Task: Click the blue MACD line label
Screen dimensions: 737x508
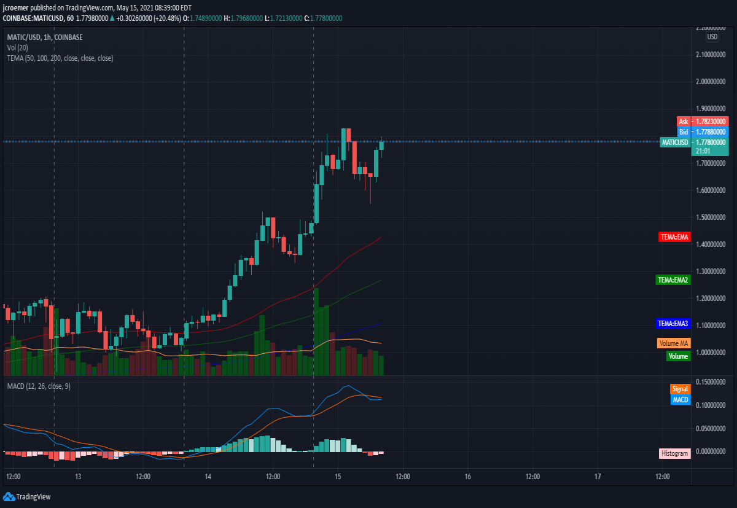Action: click(x=680, y=400)
